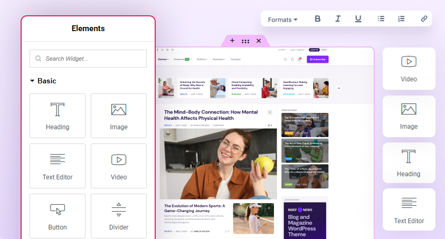This screenshot has height=239, width=445.
Task: Apply italic formatting in the toolbar
Action: pyautogui.click(x=338, y=19)
